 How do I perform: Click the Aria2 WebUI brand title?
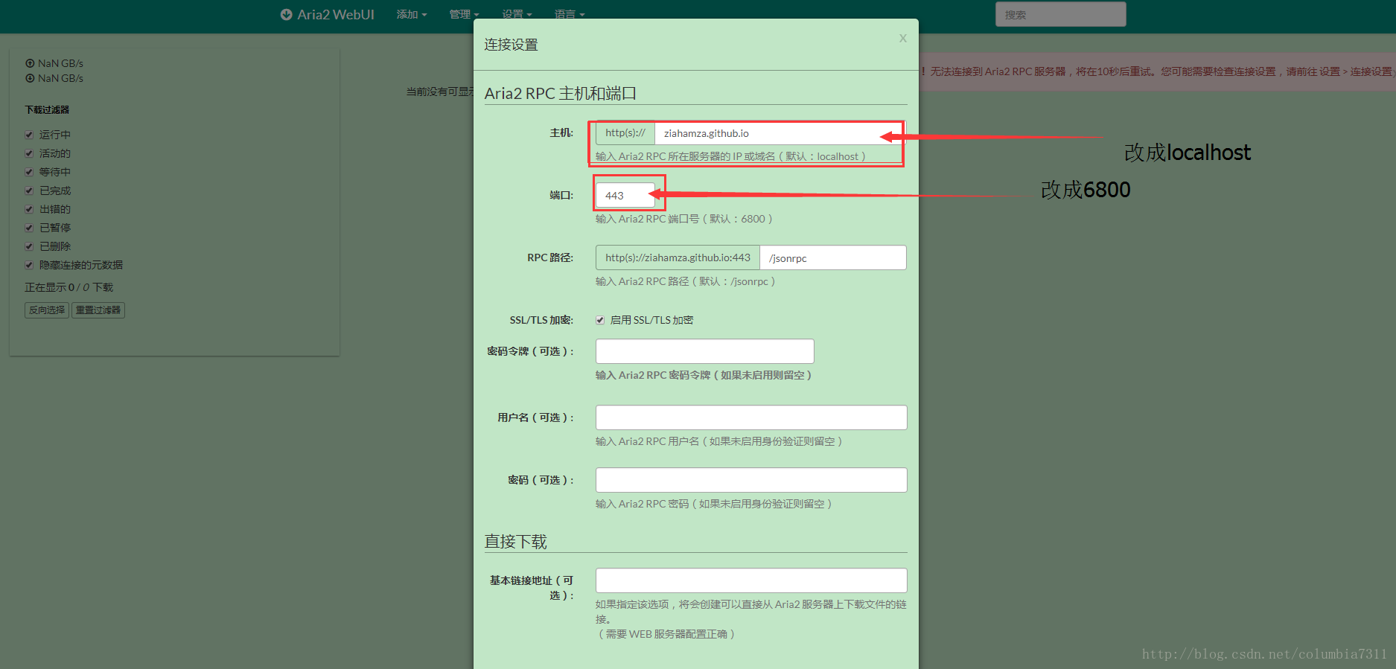coord(336,14)
